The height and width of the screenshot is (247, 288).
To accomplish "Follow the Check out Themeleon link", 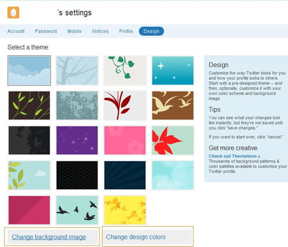I will click(234, 156).
